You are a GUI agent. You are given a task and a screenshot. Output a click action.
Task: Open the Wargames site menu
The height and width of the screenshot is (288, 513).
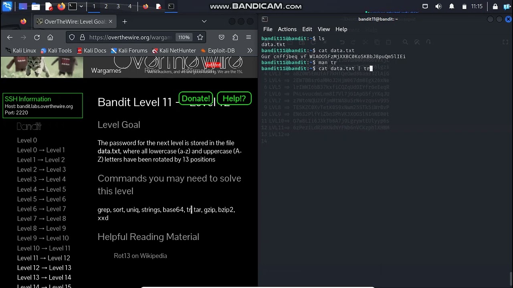tap(106, 70)
